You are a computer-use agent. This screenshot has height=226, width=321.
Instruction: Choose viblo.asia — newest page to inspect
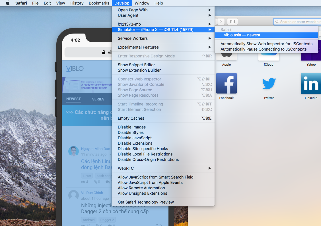(266, 35)
